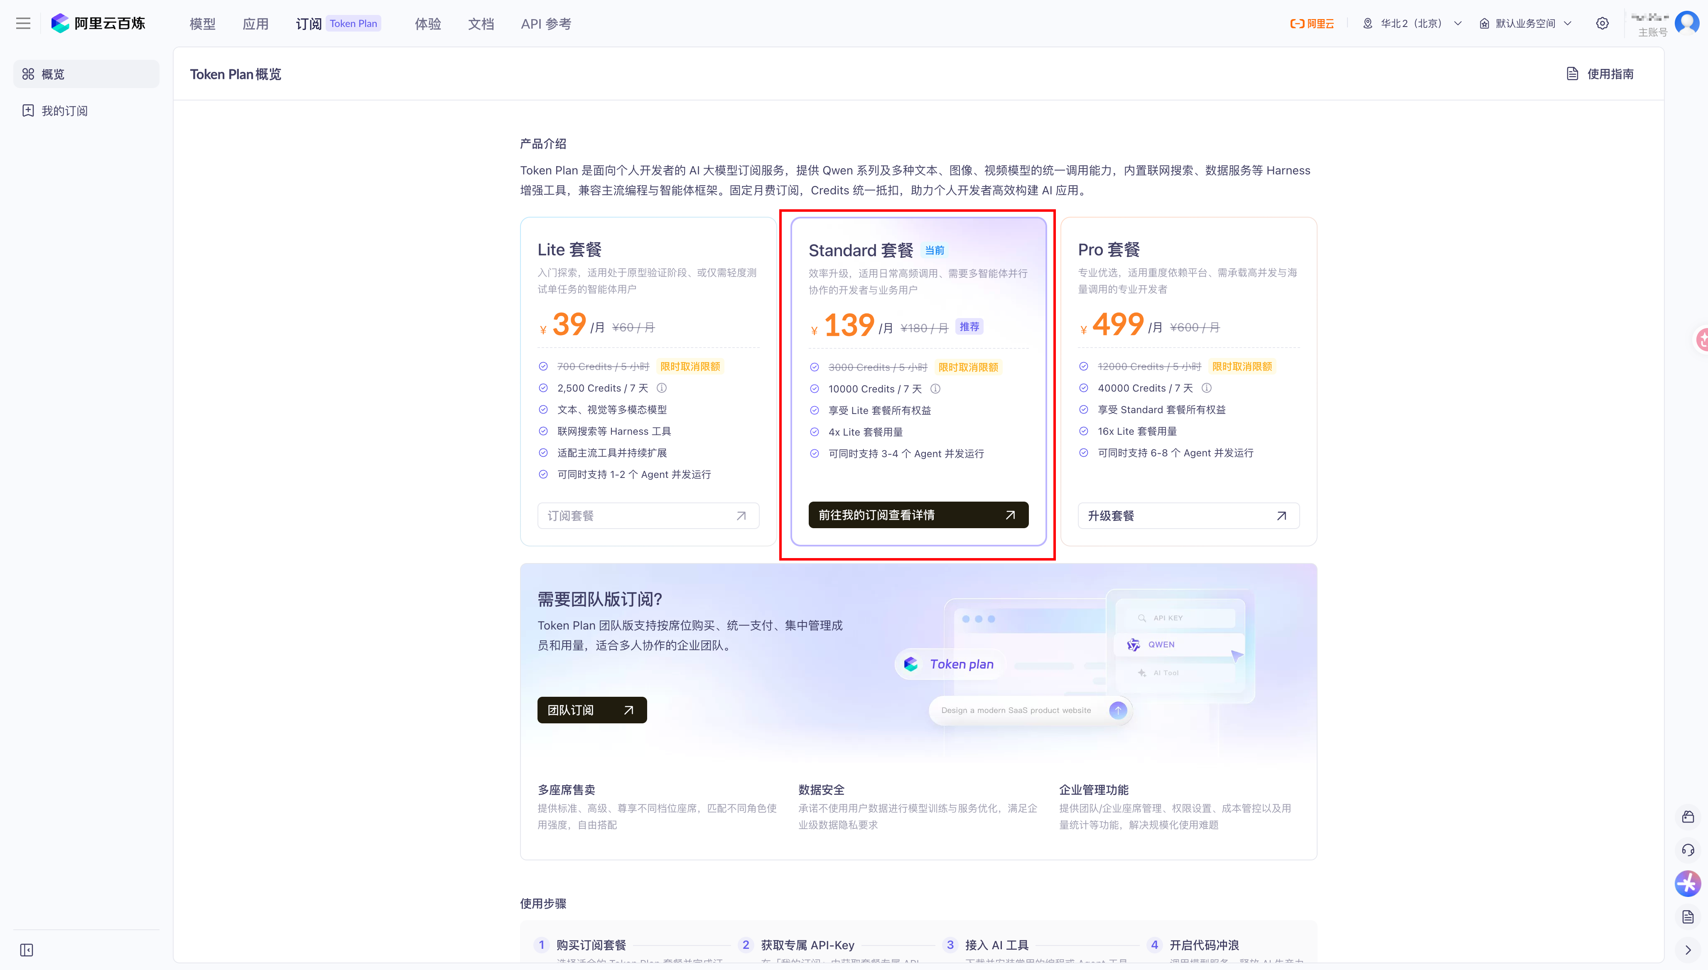The width and height of the screenshot is (1708, 970).
Task: Click the 推荐 badge near 139 price
Action: coord(969,326)
